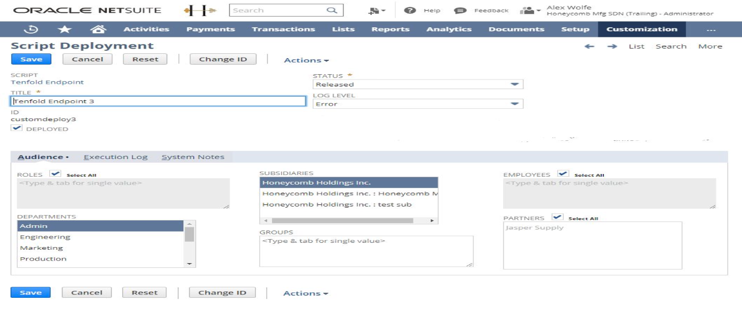Click Subsidiaries list right scroll arrow
Screen dimensions: 742x309
click(x=432, y=220)
